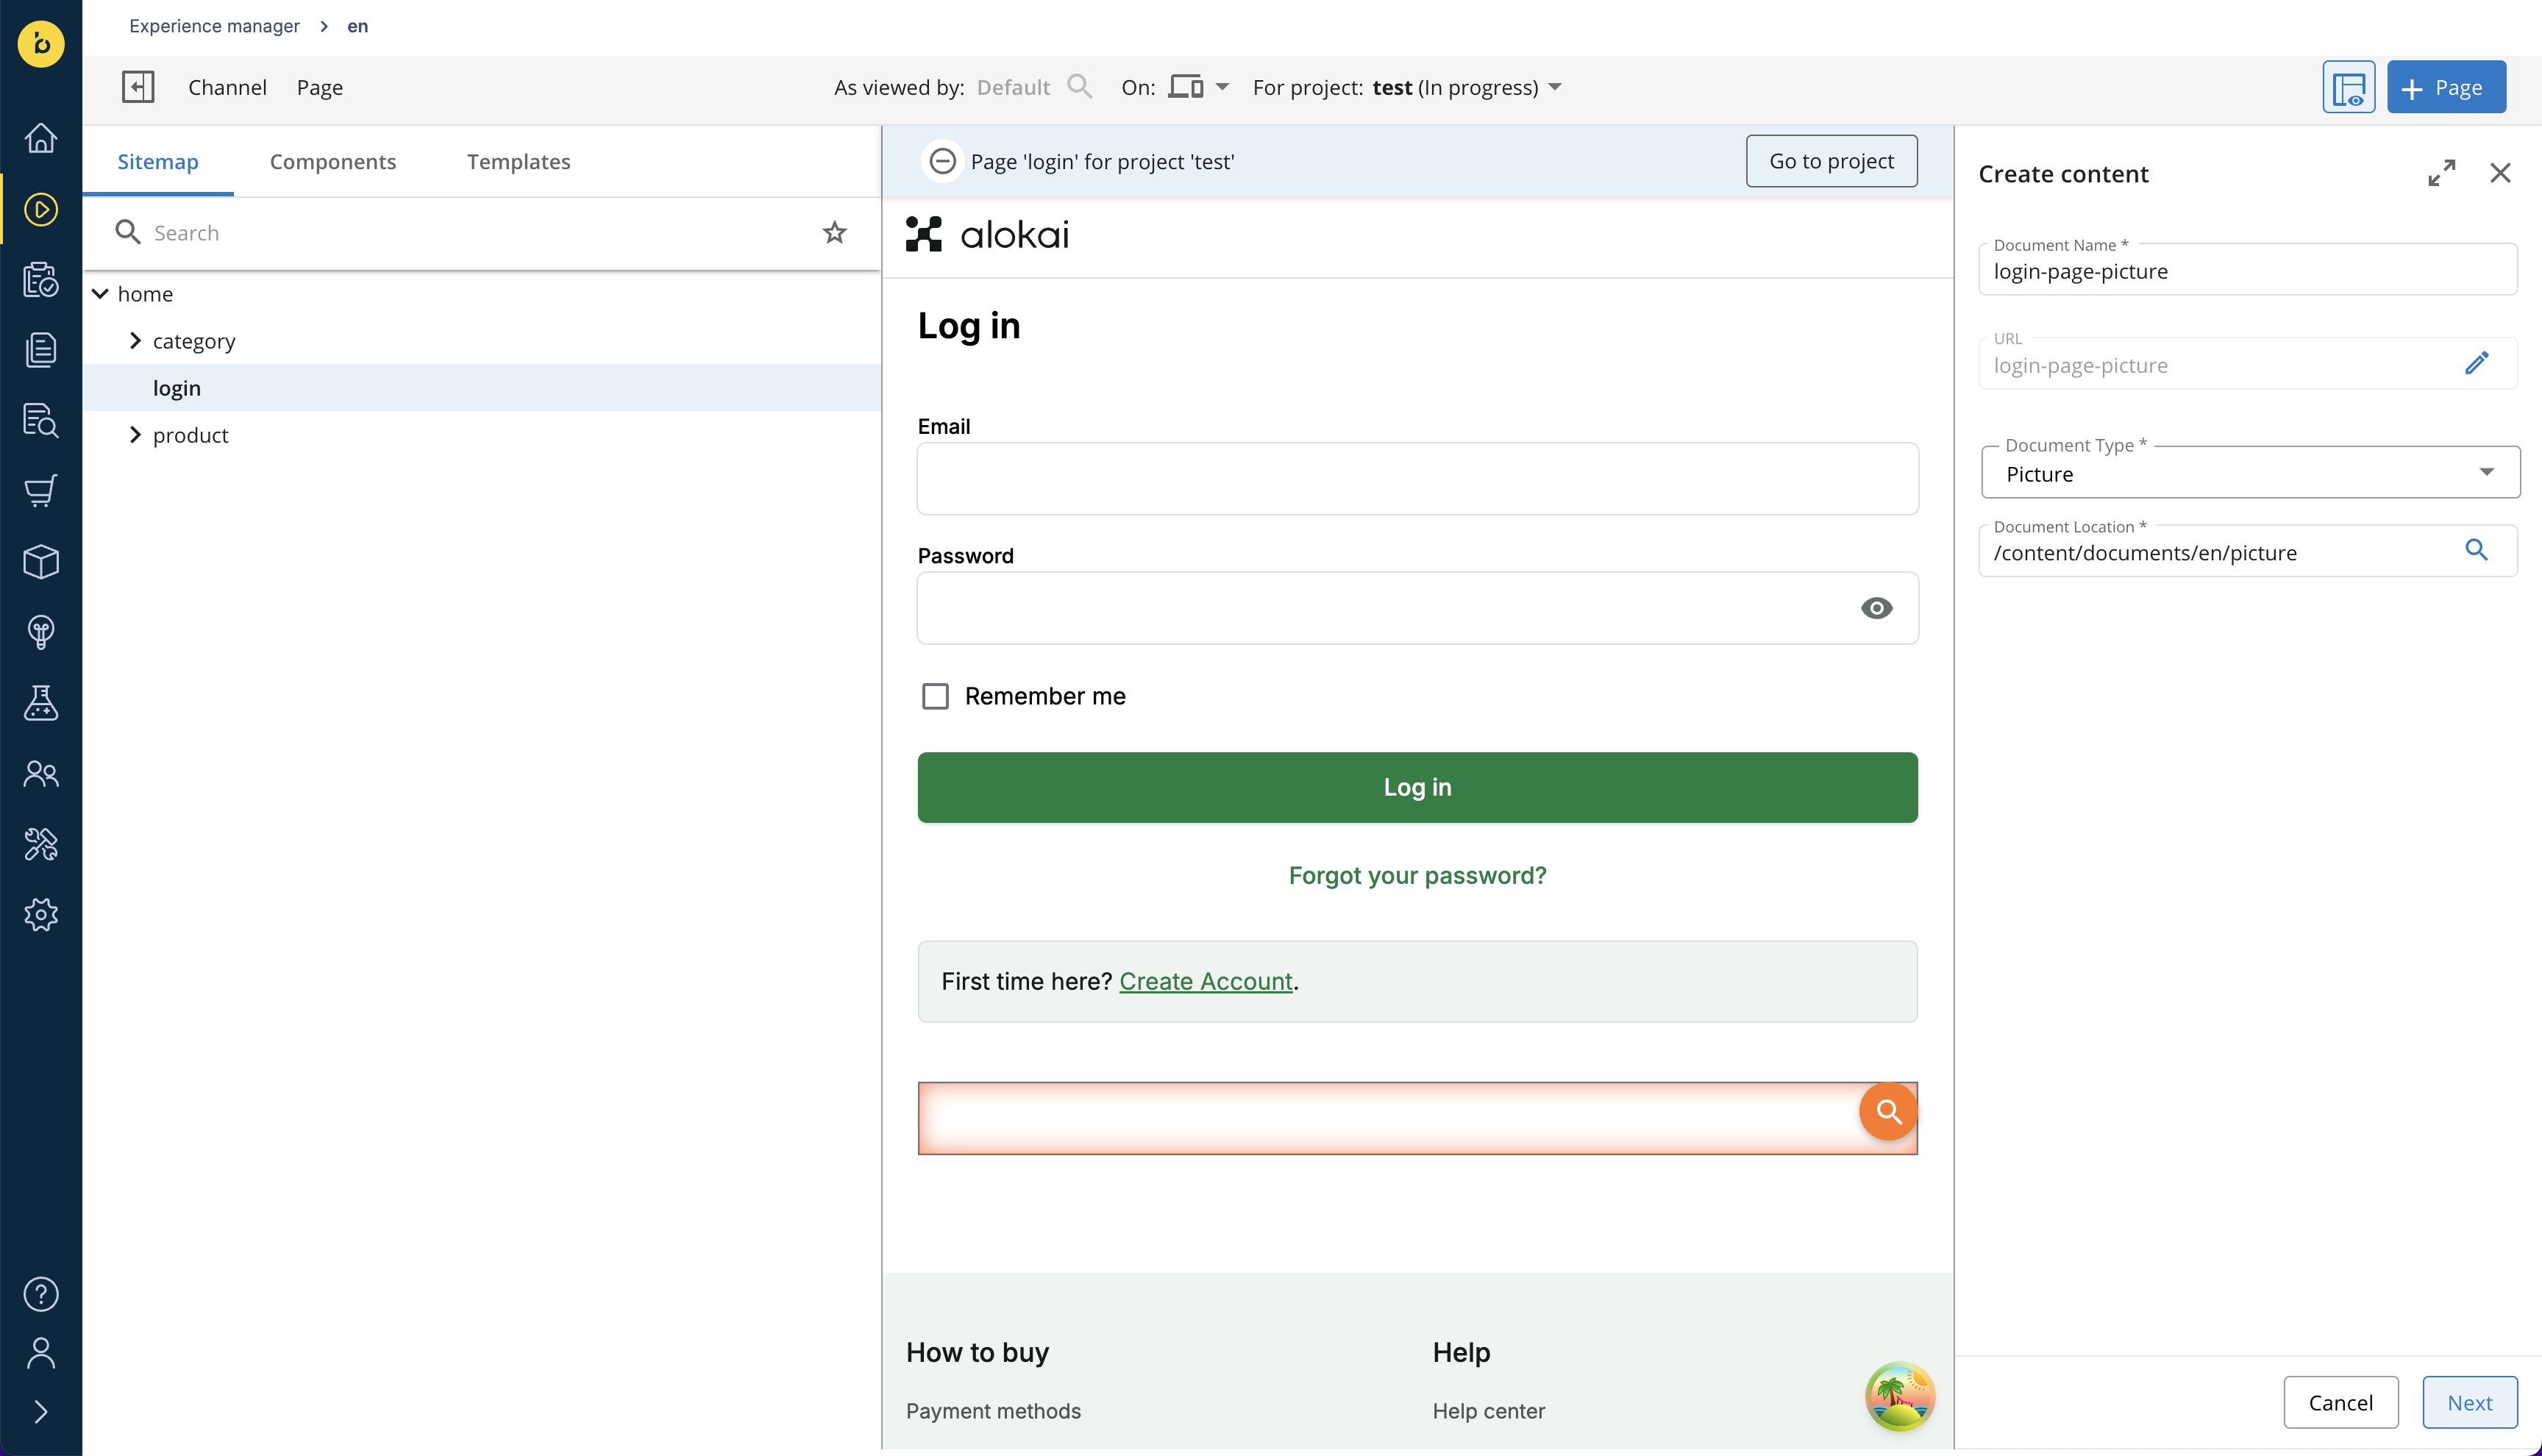Viewport: 2542px width, 1456px height.
Task: Expand the category tree node
Action: tap(135, 341)
